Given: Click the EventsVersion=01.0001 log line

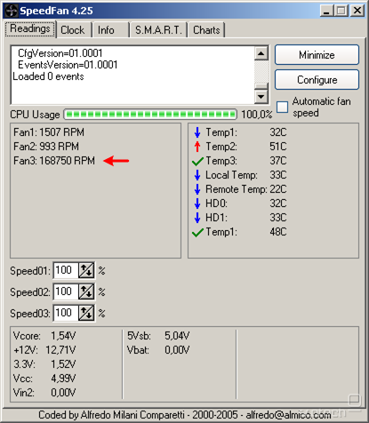Looking at the screenshot, I should pyautogui.click(x=68, y=65).
